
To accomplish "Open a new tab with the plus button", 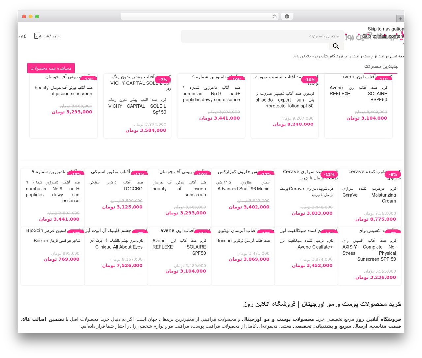I will click(400, 19).
